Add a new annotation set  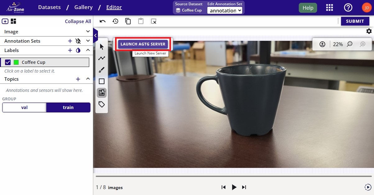point(70,41)
